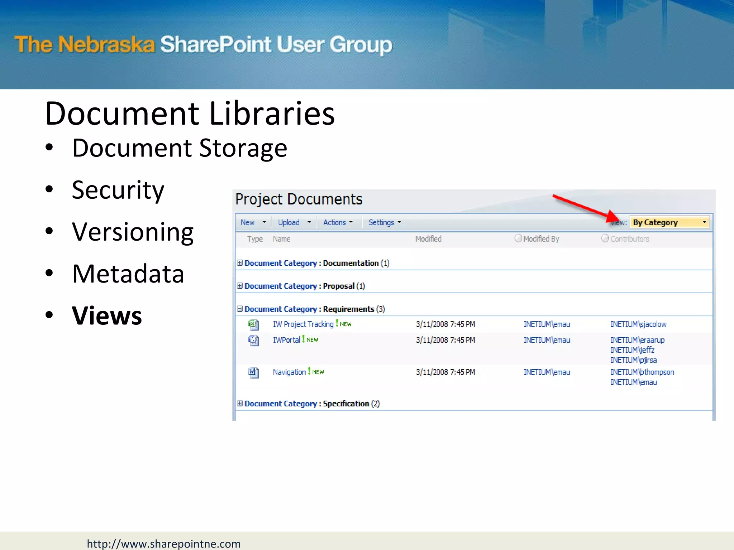Open the By Category view dropdown
Viewport: 734px width, 550px height.
tap(669, 222)
